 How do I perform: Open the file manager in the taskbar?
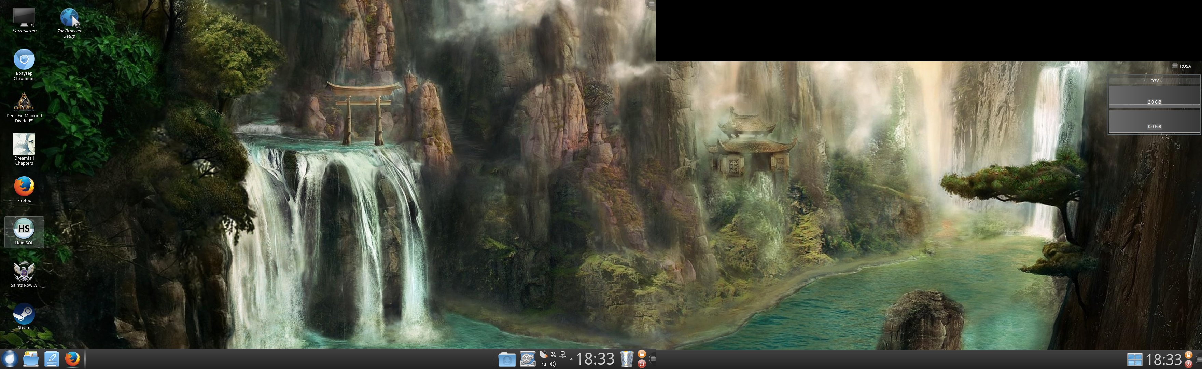pyautogui.click(x=31, y=359)
